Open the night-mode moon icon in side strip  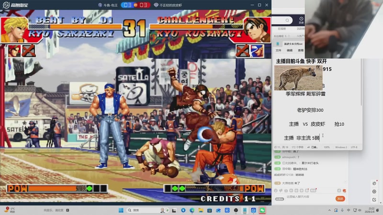[x=374, y=183]
